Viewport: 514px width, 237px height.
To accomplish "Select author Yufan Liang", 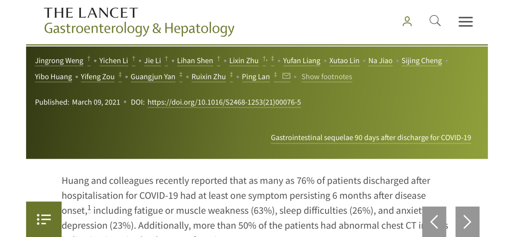I will (302, 61).
